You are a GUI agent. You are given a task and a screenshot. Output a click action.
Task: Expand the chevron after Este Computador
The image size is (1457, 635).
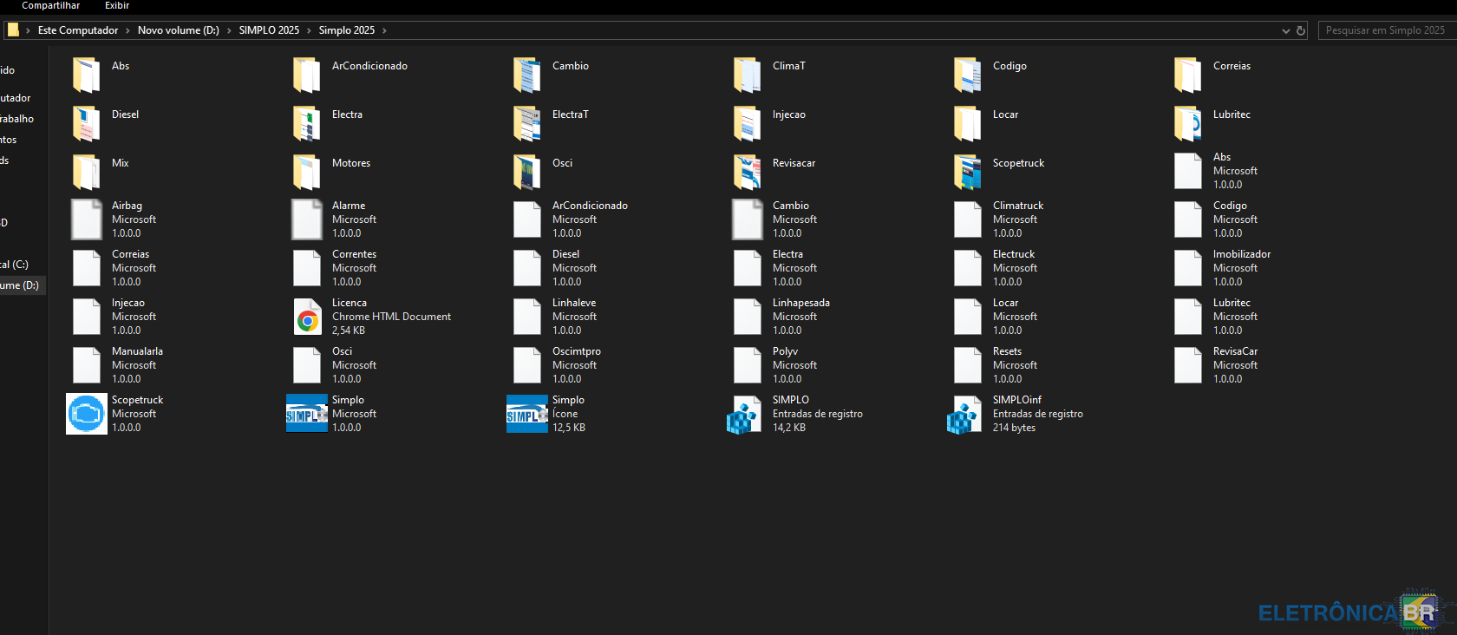[x=127, y=30]
